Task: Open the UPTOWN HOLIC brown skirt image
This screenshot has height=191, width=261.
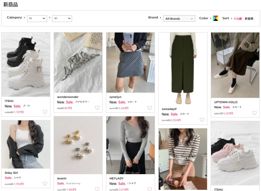Action: click(235, 65)
